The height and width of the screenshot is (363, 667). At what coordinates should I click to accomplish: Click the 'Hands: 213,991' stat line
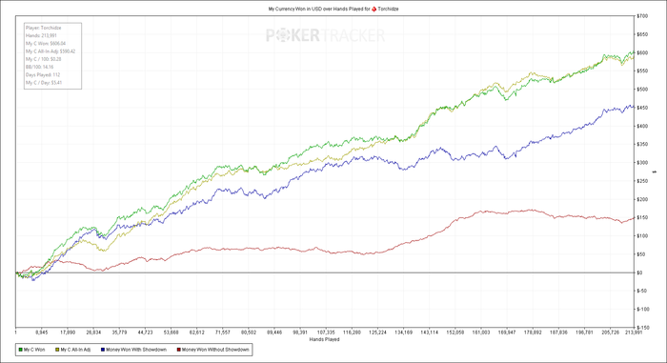coord(41,36)
